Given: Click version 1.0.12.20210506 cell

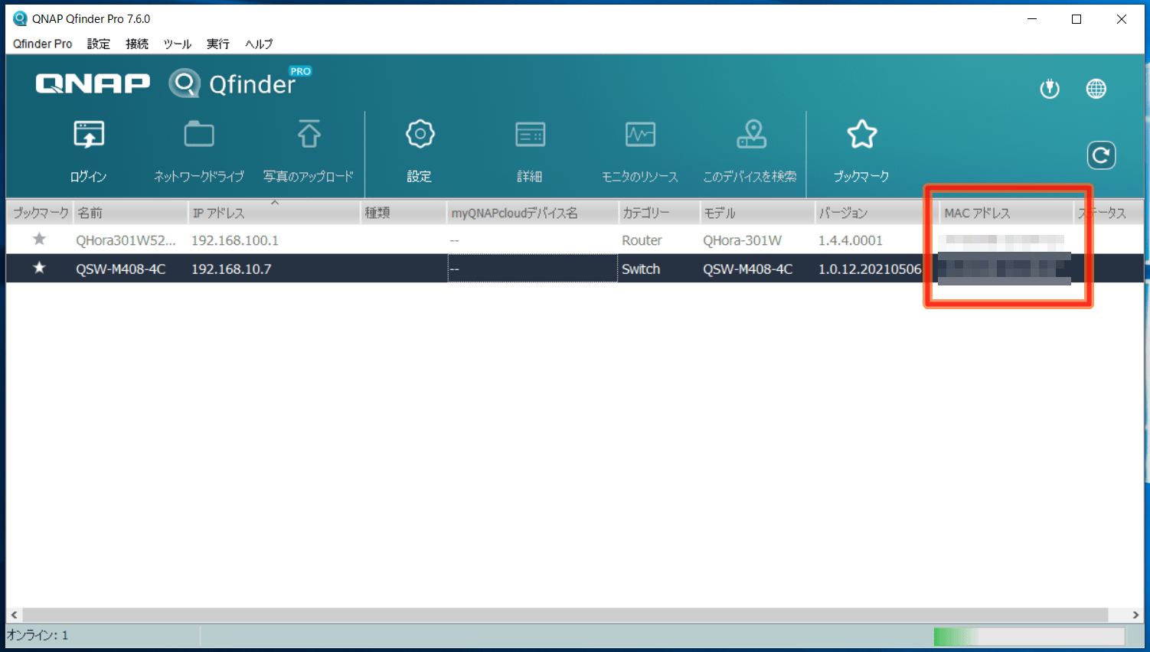Looking at the screenshot, I should (870, 269).
